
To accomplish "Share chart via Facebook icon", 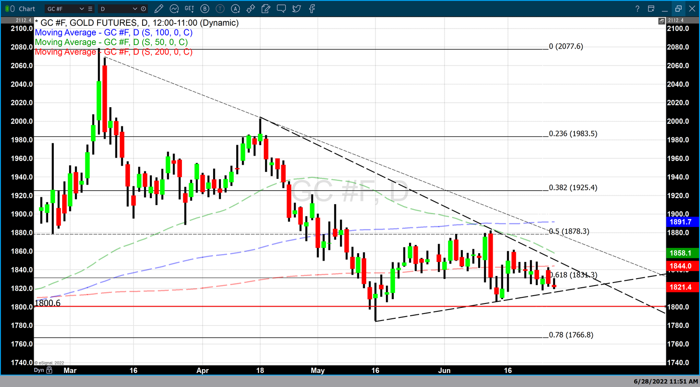I will tap(312, 9).
